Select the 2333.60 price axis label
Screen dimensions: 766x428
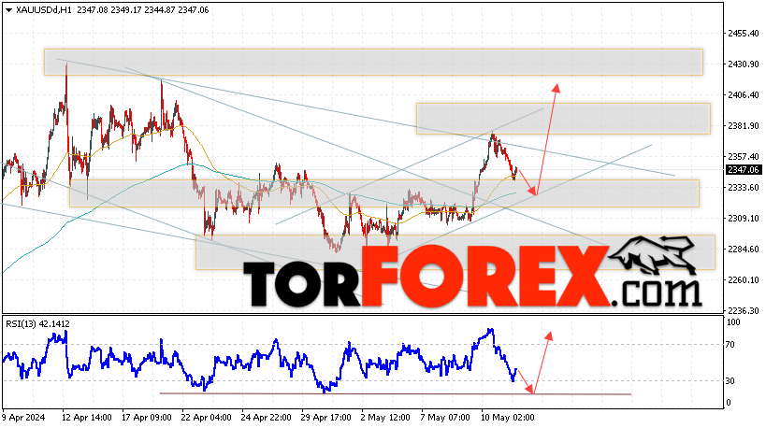pos(743,188)
